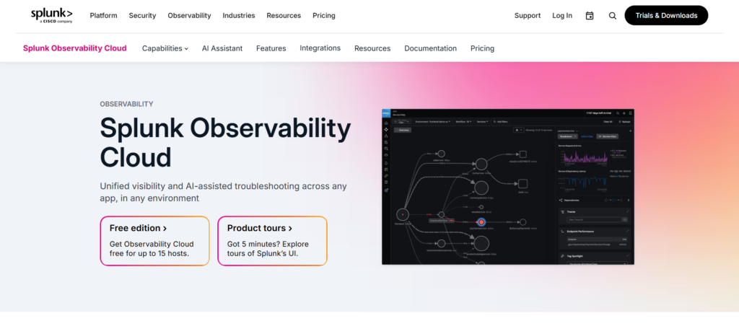The image size is (739, 334).
Task: Open the Documentation tab
Action: coord(430,48)
